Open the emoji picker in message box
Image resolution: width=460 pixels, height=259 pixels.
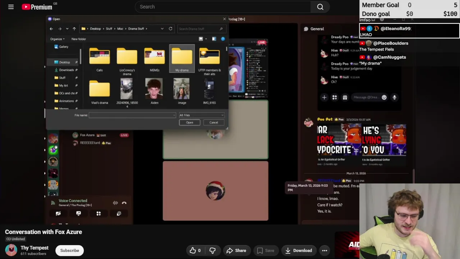point(384,97)
